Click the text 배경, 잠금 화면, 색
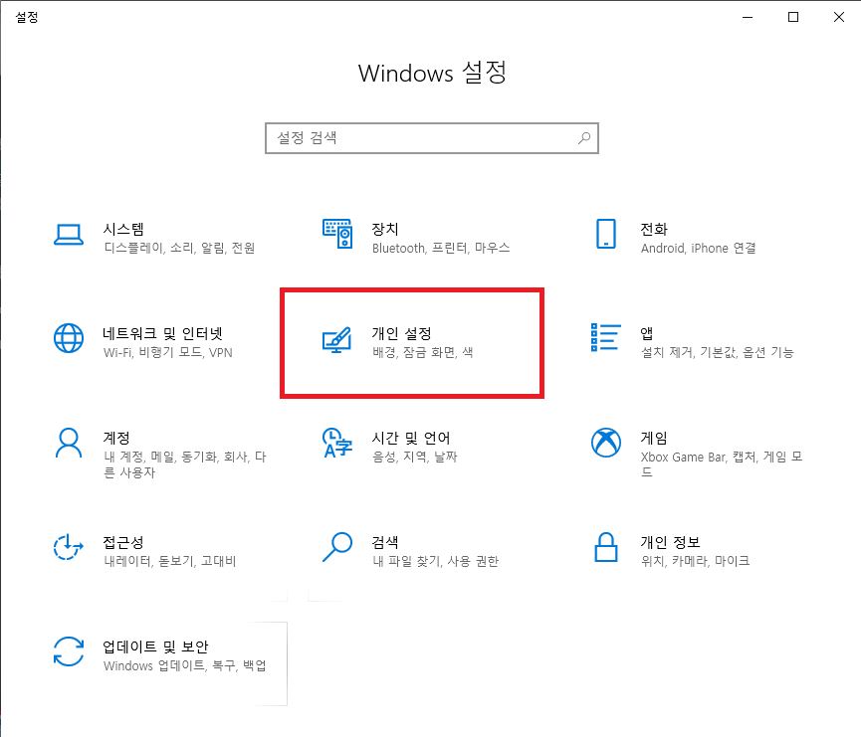Viewport: 861px width, 737px height. click(x=422, y=352)
